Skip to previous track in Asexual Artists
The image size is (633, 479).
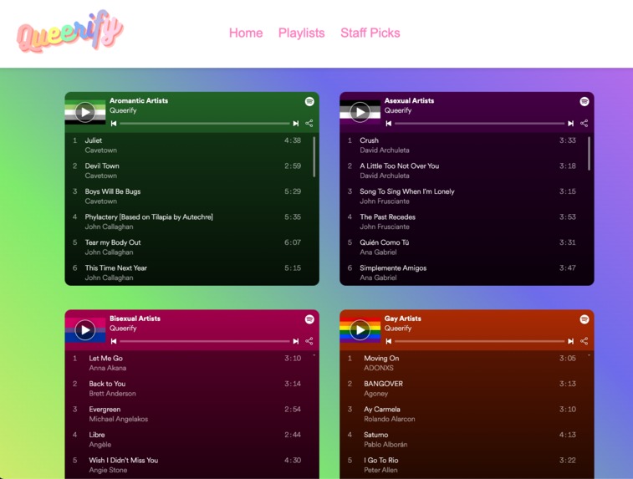(389, 124)
